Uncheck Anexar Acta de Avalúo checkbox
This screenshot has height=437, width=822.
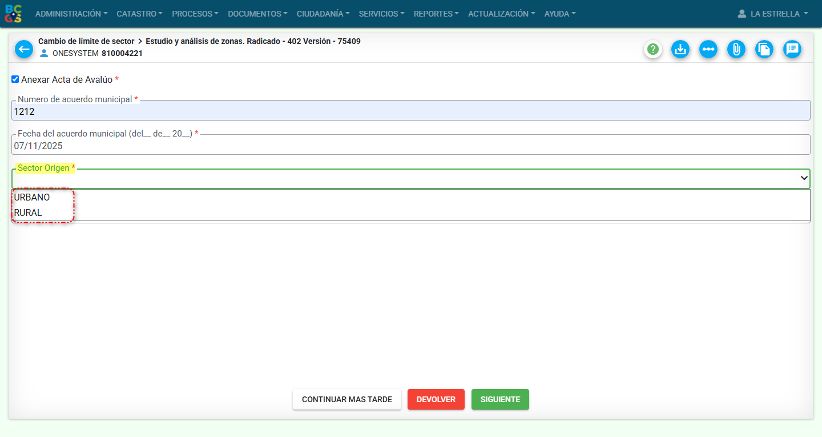[15, 79]
